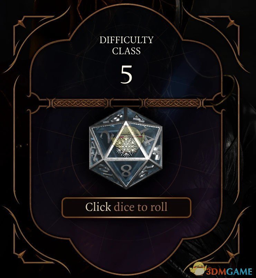The width and height of the screenshot is (256, 278).
Task: Click the right braided divider bar
Action: (x=173, y=103)
